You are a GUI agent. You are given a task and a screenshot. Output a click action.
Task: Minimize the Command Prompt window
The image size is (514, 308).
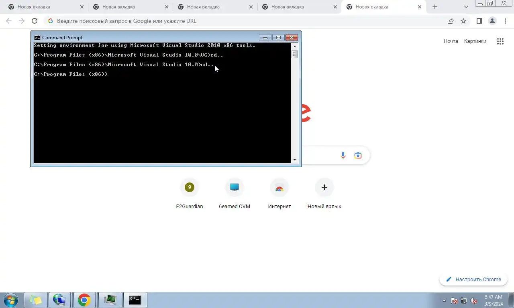[265, 37]
